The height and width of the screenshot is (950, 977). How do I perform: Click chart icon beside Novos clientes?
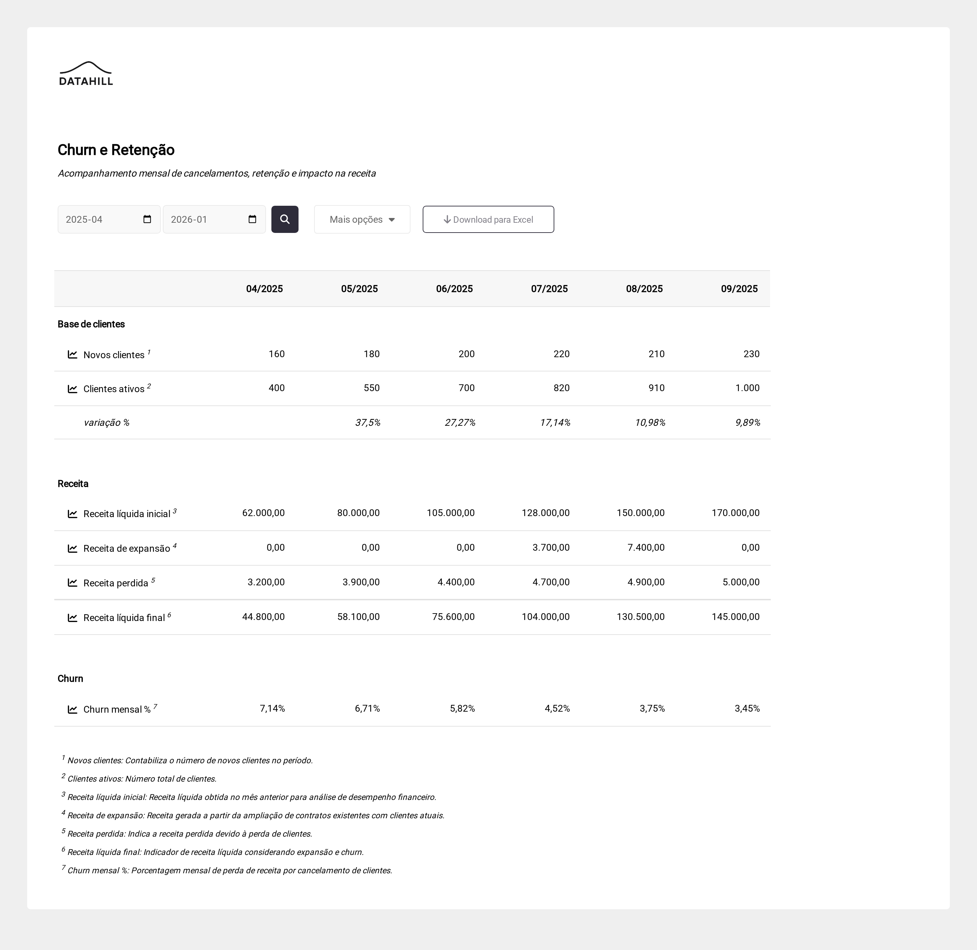click(x=72, y=355)
